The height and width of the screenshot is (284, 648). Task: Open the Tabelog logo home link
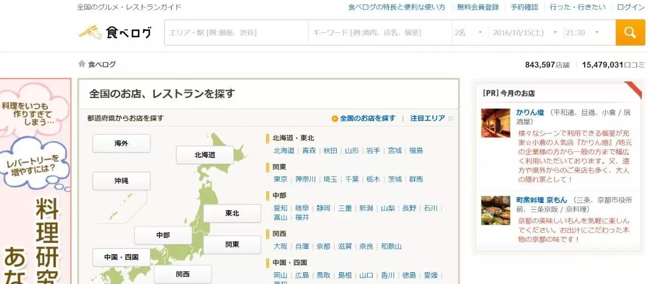pyautogui.click(x=115, y=32)
